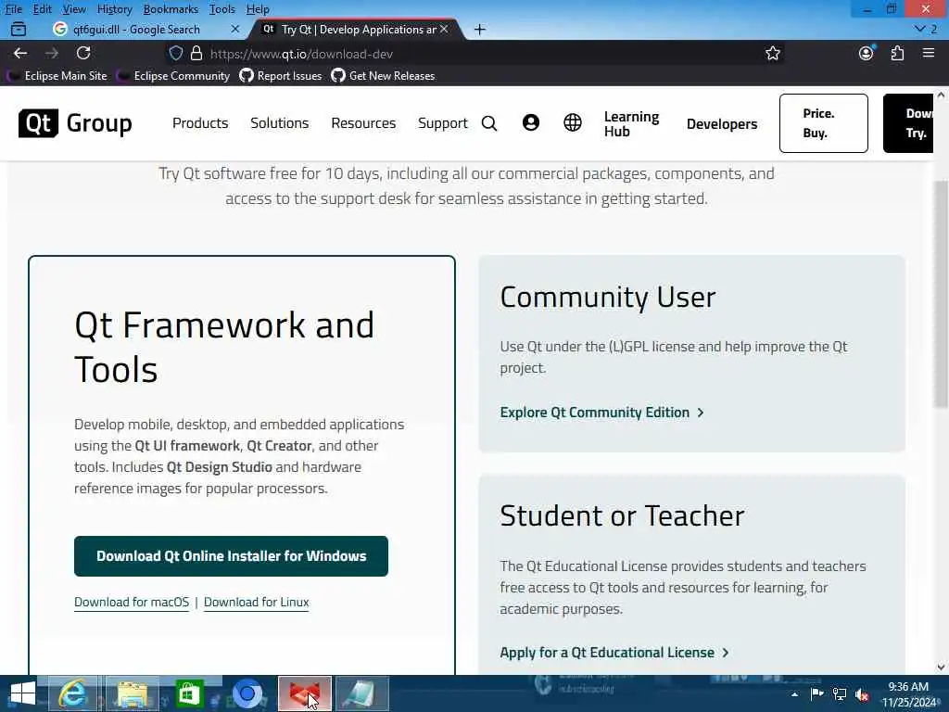
Task: Show hidden system tray icons
Action: click(x=794, y=694)
